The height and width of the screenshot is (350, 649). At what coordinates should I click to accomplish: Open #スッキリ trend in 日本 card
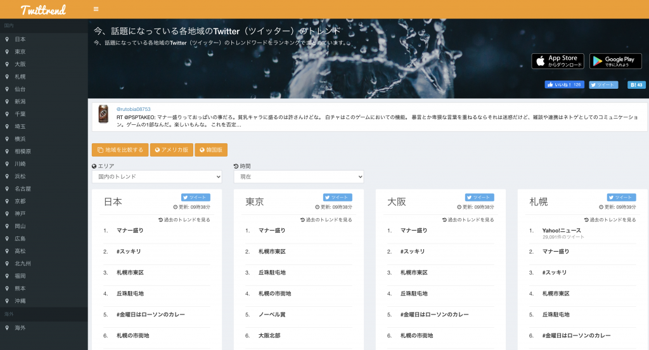click(129, 252)
